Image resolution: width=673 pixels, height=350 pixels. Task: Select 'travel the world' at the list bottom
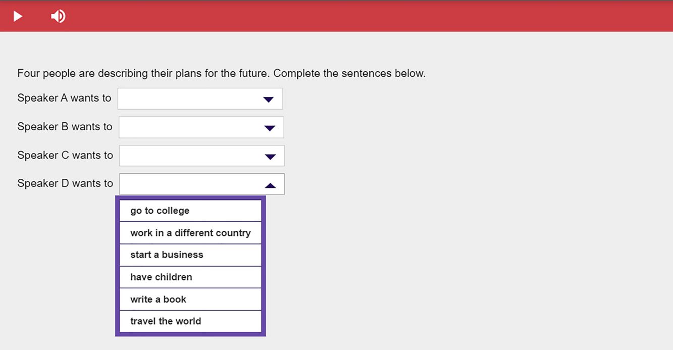[190, 321]
